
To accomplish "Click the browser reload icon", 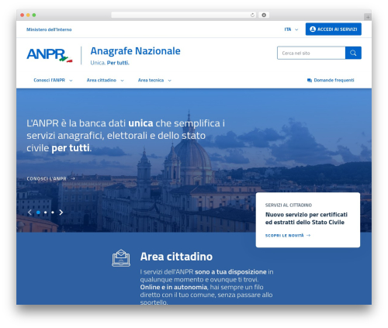I will (x=252, y=15).
